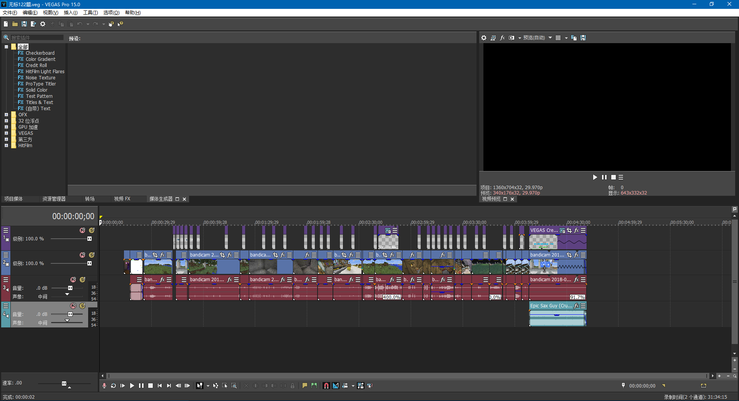Switch to the 视频 FX tab
The width and height of the screenshot is (739, 401).
[122, 199]
